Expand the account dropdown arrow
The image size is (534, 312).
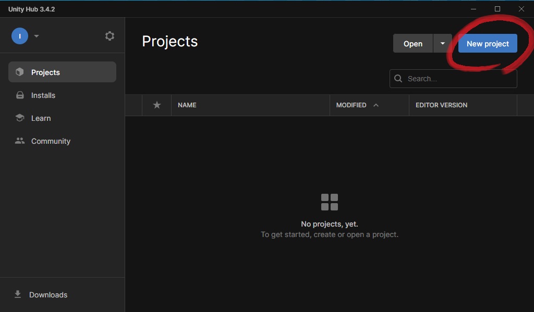point(37,36)
